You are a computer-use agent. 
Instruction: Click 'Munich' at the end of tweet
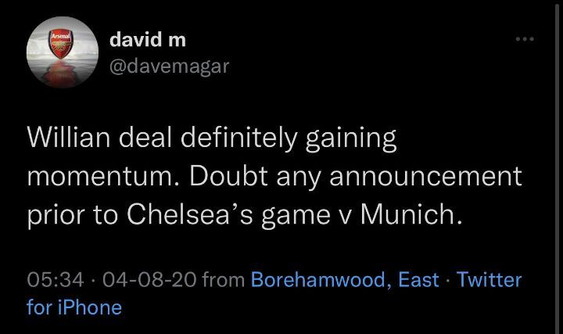pos(411,215)
